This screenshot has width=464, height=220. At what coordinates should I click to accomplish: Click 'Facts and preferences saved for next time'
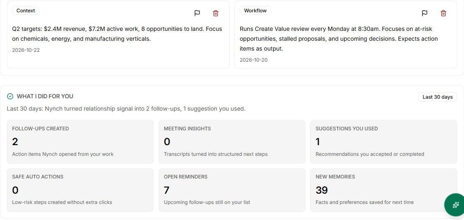(364, 202)
